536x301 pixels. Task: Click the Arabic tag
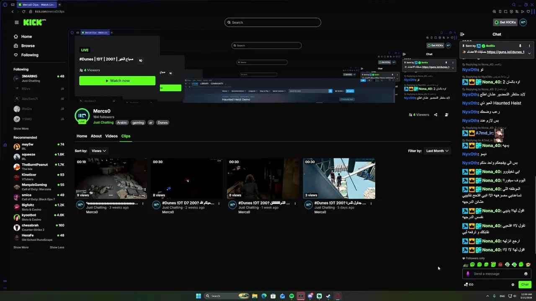pyautogui.click(x=122, y=123)
